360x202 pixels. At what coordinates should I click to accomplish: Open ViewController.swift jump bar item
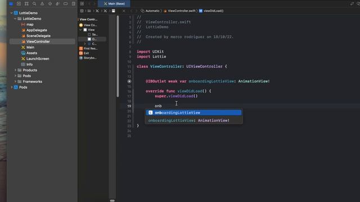pyautogui.click(x=179, y=11)
